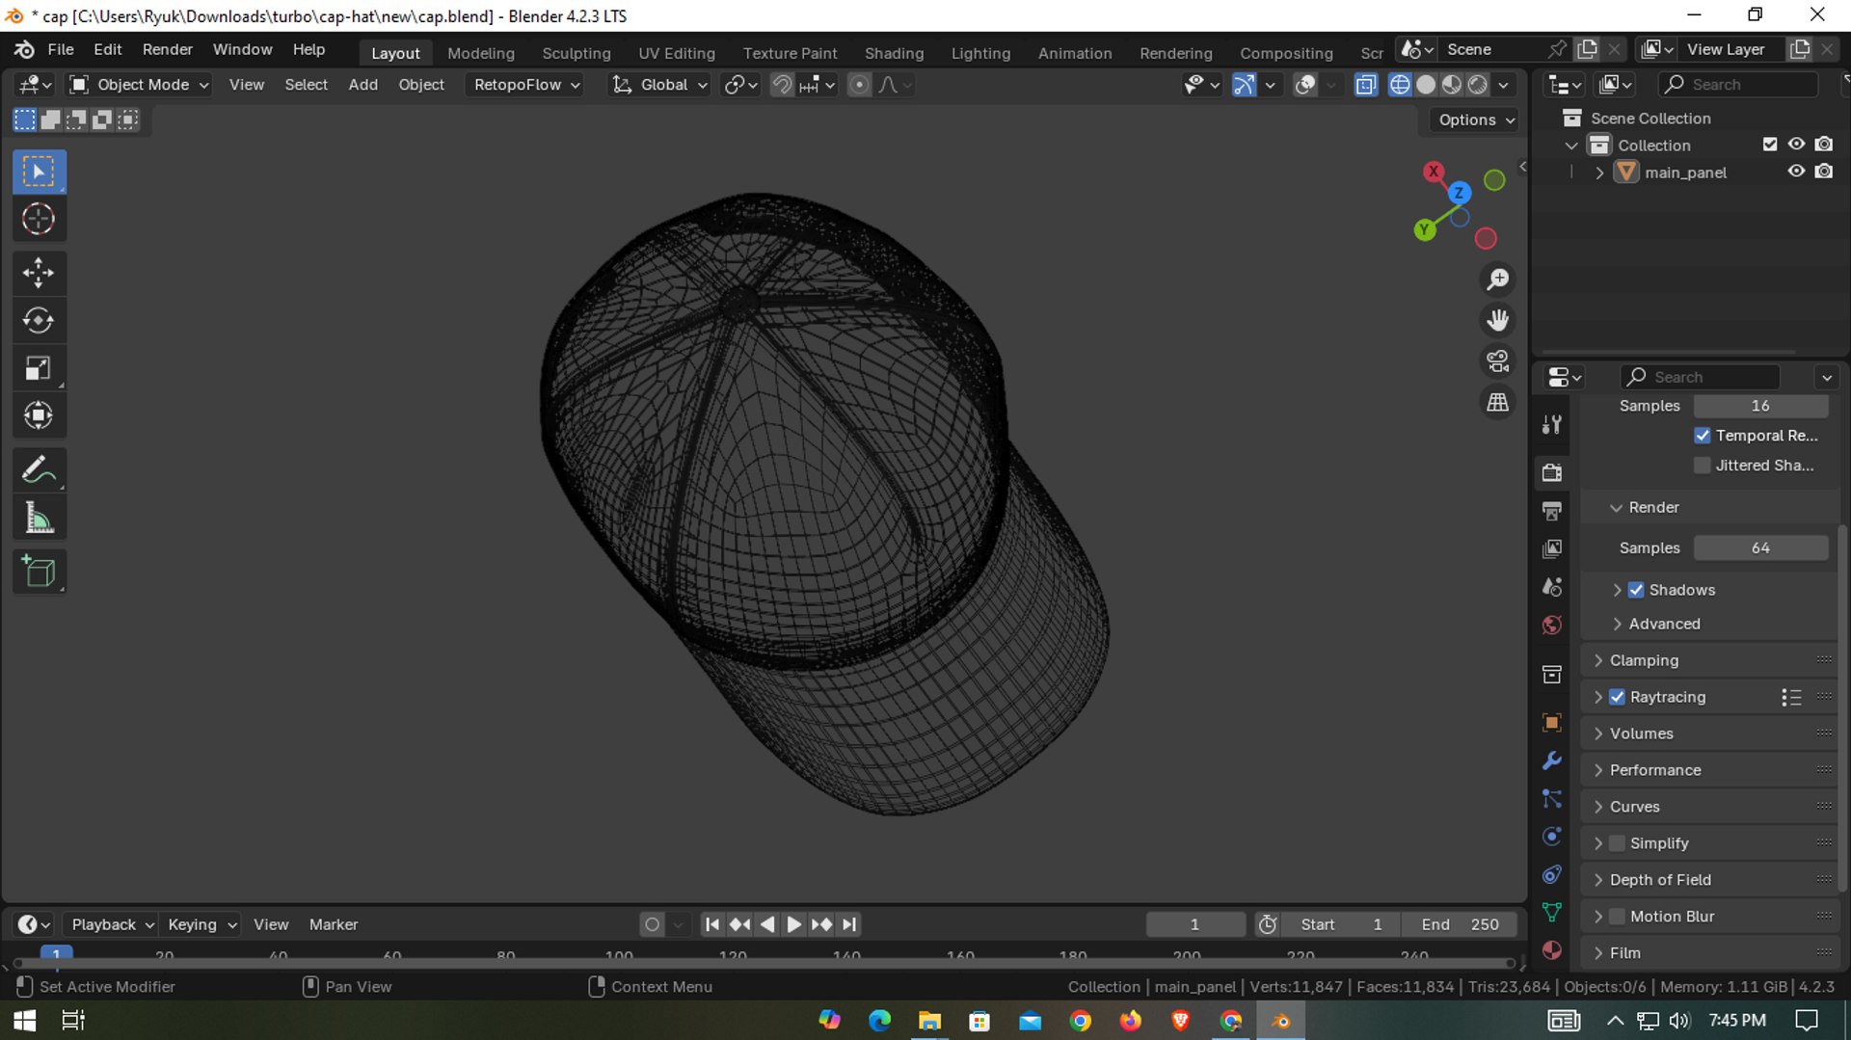
Task: Open the Material properties tab
Action: tap(1551, 950)
